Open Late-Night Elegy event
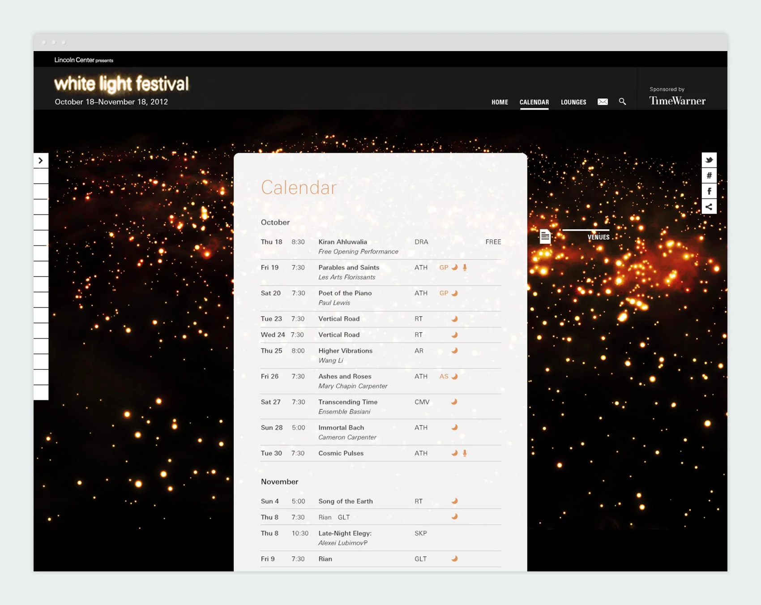The height and width of the screenshot is (605, 761). point(345,533)
